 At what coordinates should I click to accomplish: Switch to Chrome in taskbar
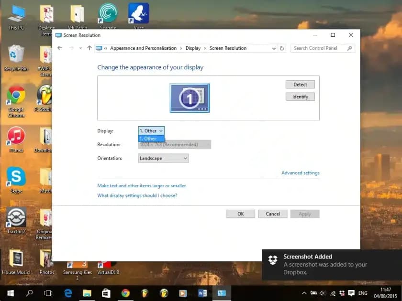(125, 293)
